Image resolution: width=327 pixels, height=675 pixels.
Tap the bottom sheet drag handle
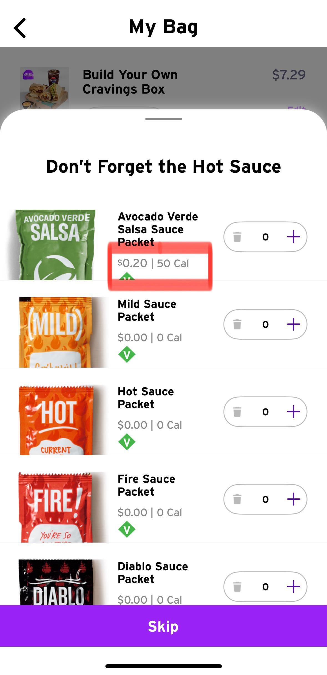[163, 119]
